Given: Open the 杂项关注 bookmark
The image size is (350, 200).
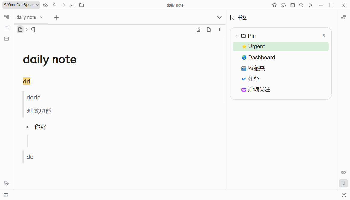Looking at the screenshot, I should [281, 89].
